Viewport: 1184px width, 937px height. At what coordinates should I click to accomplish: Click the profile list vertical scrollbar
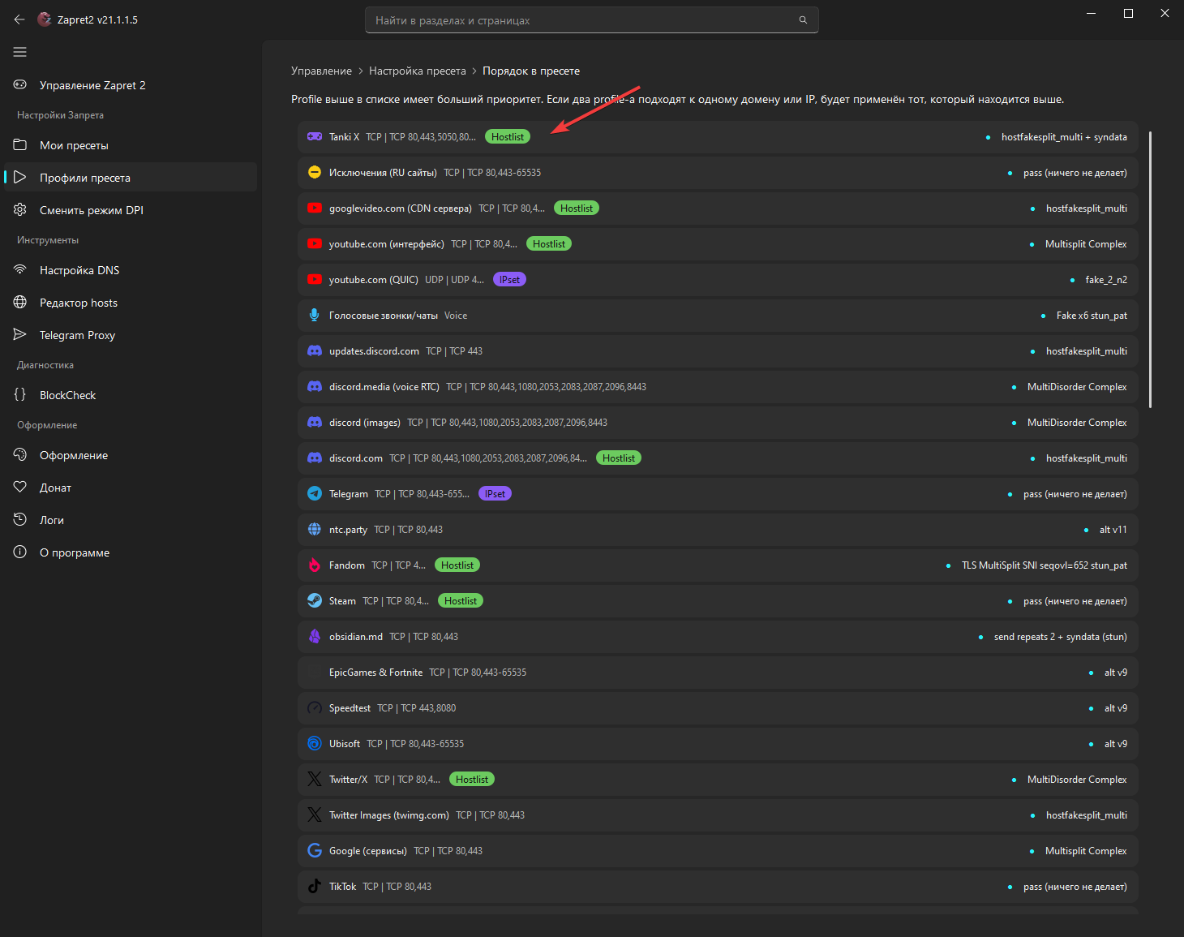tap(1150, 269)
